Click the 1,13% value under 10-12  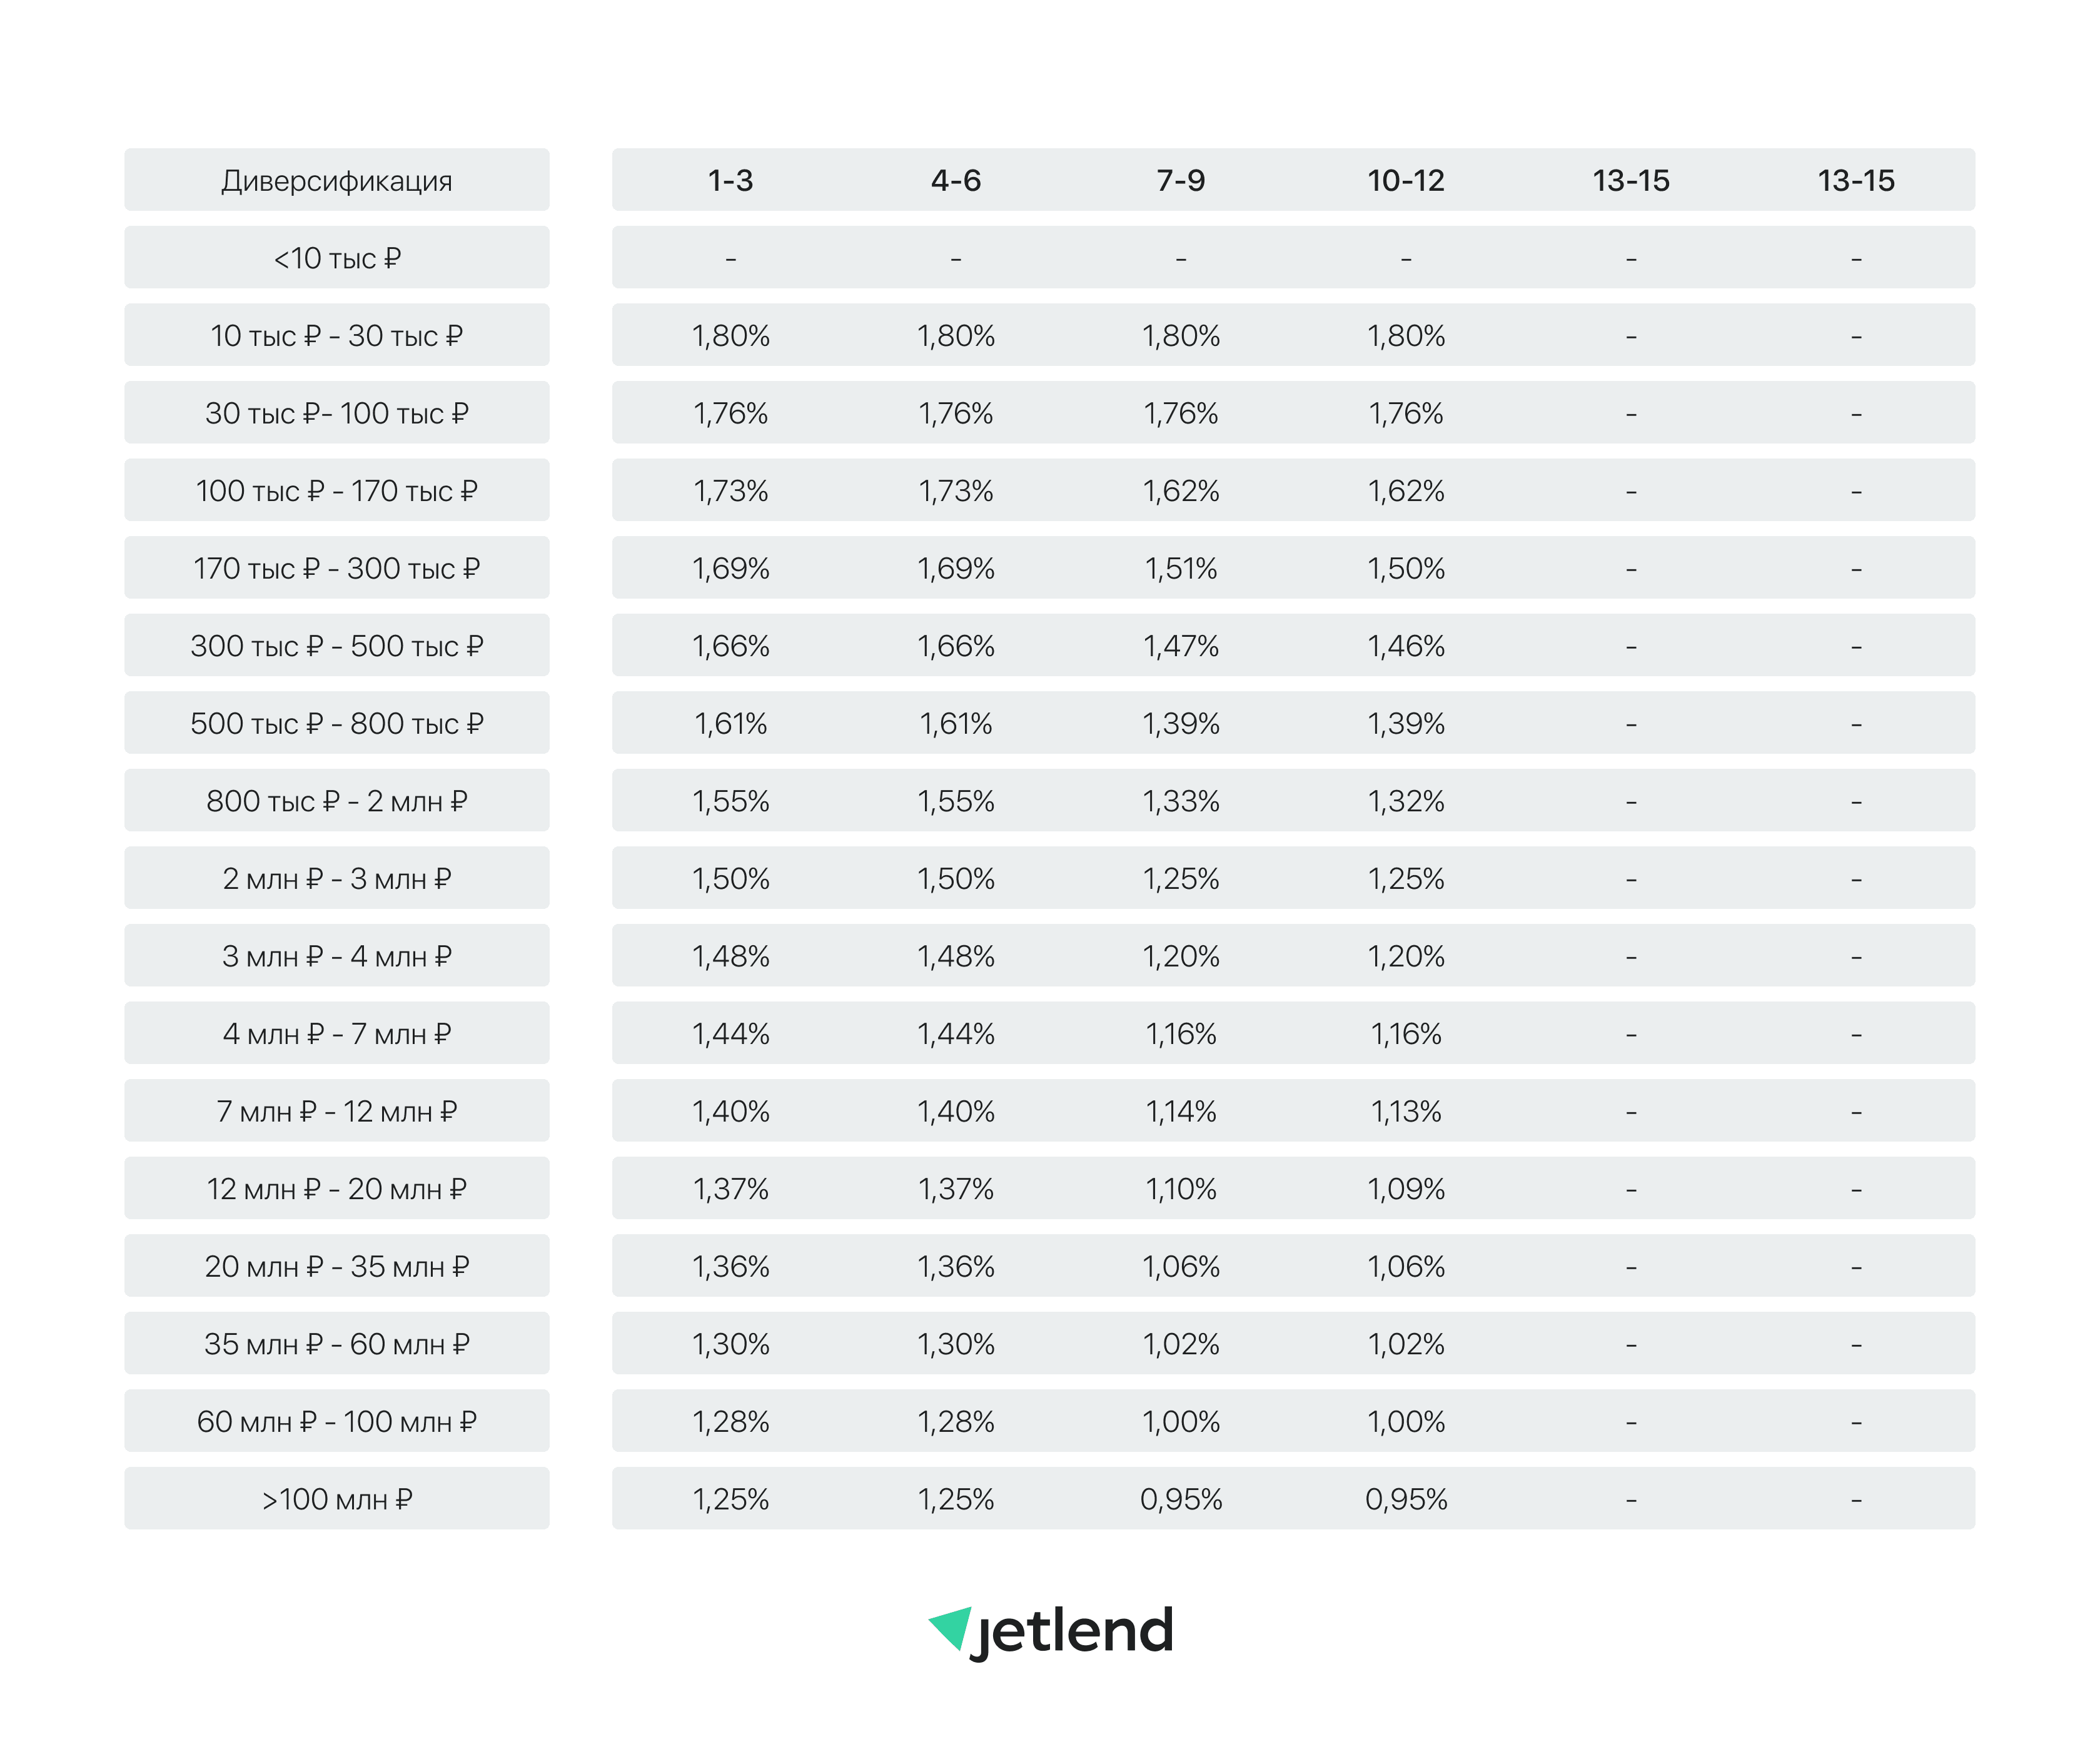(x=1406, y=1111)
